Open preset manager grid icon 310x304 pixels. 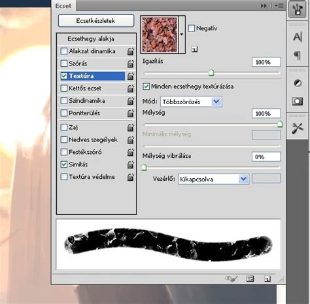point(250,278)
